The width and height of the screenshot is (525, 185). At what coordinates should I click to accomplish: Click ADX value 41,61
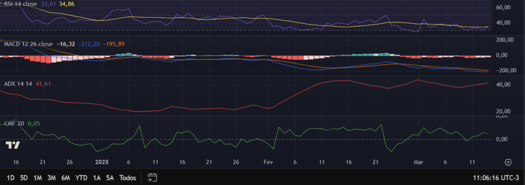coord(43,84)
